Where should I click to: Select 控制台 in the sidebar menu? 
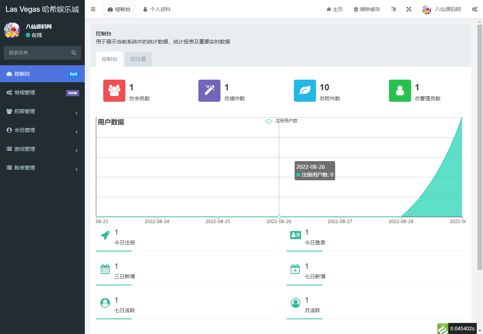(x=42, y=74)
